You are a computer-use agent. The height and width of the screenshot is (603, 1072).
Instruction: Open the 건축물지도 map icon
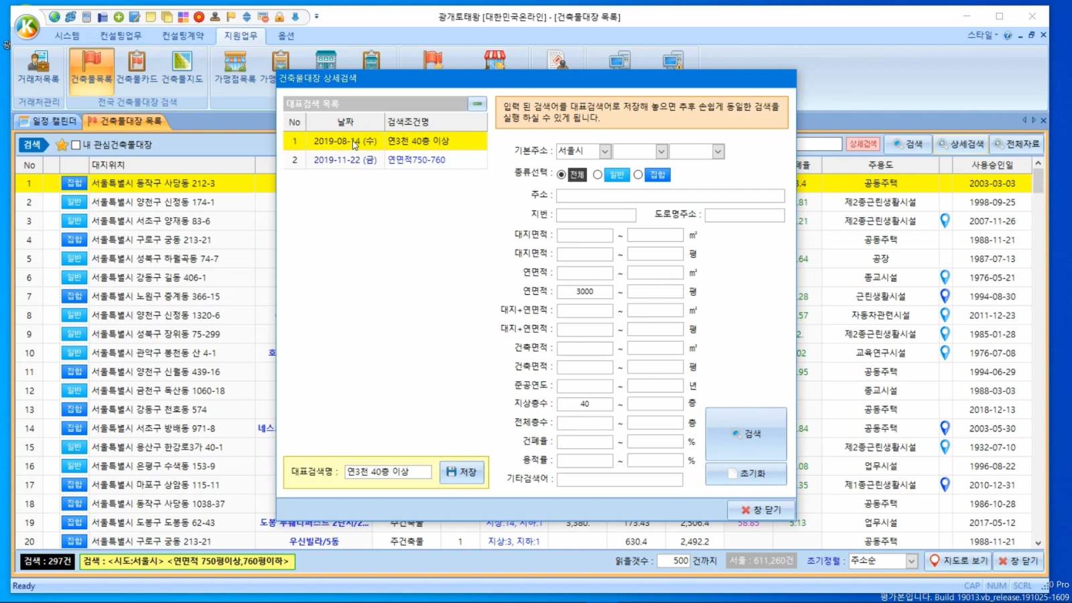coord(182,67)
